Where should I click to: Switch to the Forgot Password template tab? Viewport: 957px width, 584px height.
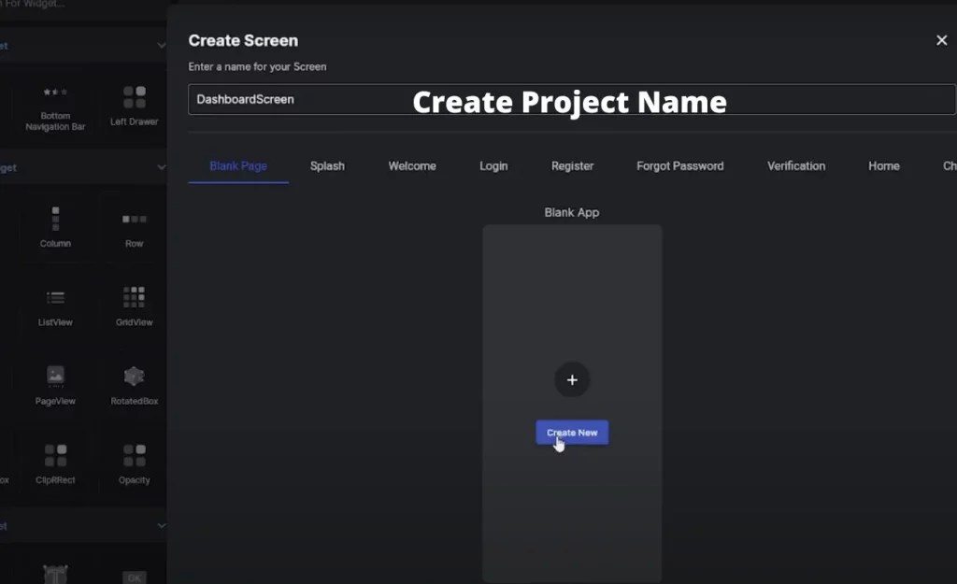pos(679,165)
